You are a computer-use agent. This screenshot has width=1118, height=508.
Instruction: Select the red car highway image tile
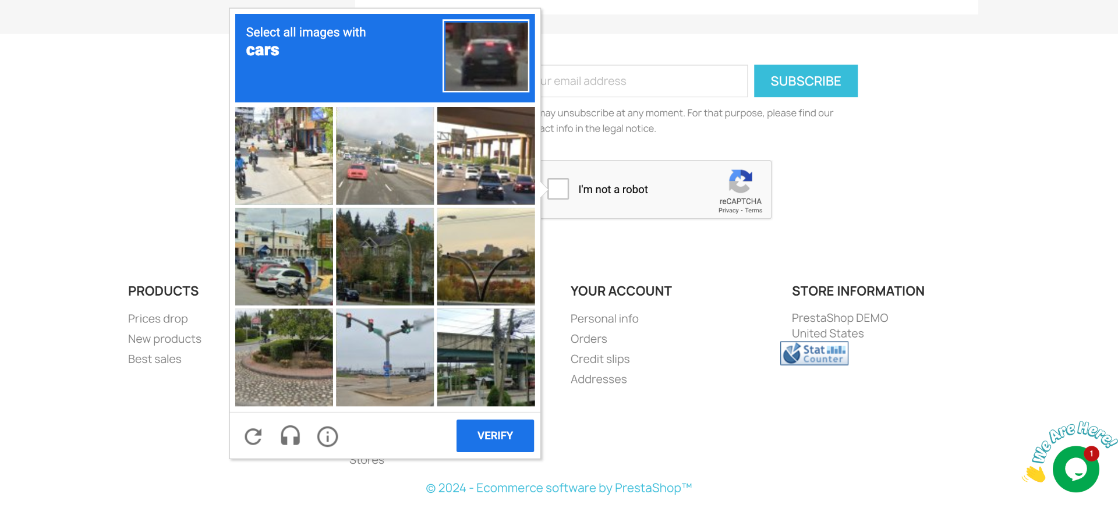tap(385, 156)
